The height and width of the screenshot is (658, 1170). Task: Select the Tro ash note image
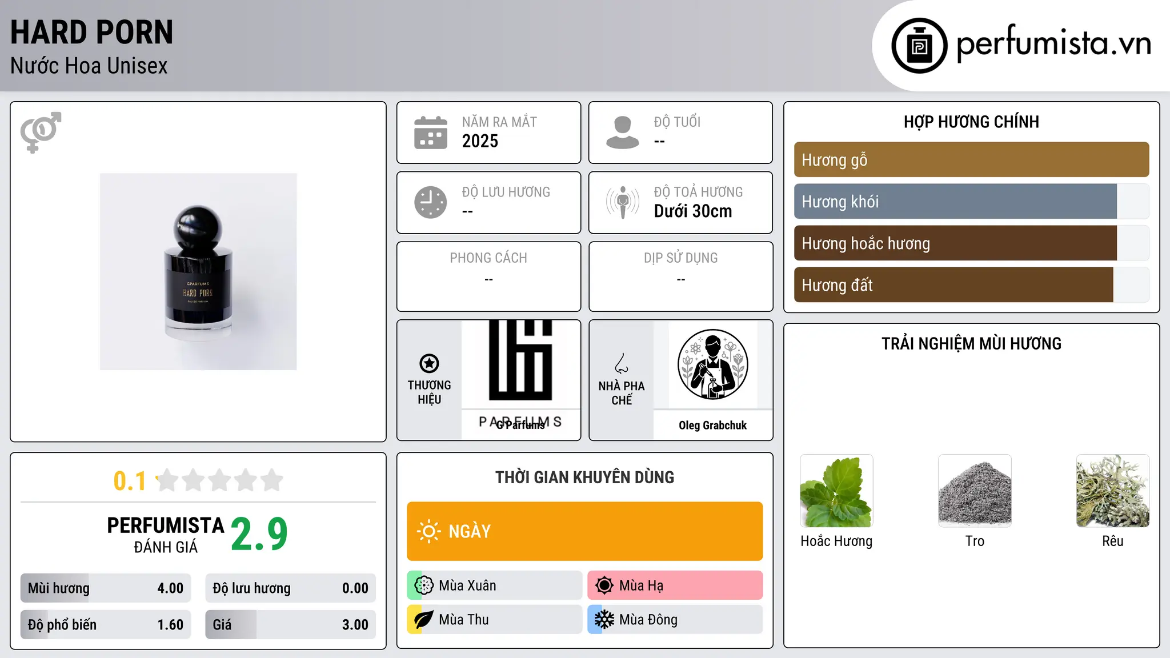click(x=975, y=491)
